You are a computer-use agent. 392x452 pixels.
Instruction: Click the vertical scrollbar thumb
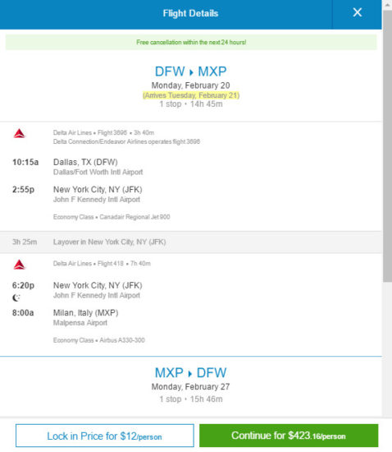click(x=387, y=145)
